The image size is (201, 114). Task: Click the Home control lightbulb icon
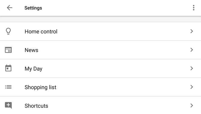tap(8, 31)
